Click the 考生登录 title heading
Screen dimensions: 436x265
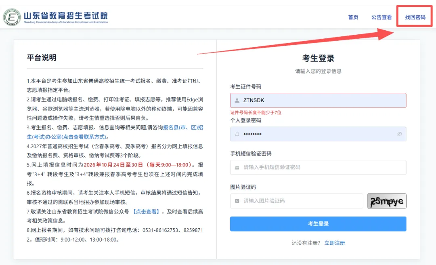coord(318,59)
